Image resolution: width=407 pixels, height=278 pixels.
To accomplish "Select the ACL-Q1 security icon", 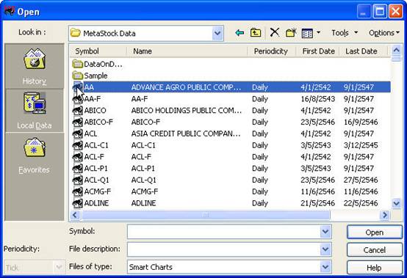I will click(x=77, y=180).
